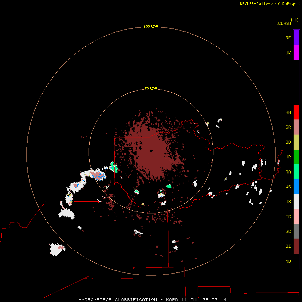
Task: Click the WS legend label
Action: [x=288, y=187]
